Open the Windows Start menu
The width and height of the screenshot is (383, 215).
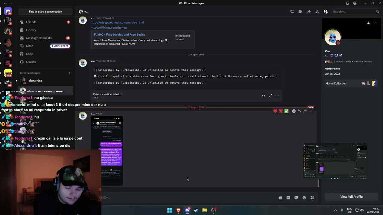click(170, 210)
